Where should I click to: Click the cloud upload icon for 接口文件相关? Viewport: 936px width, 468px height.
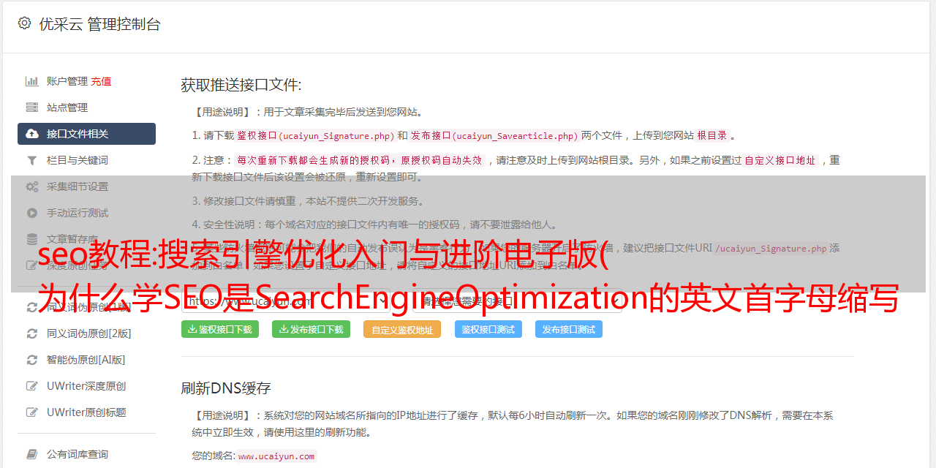click(32, 134)
